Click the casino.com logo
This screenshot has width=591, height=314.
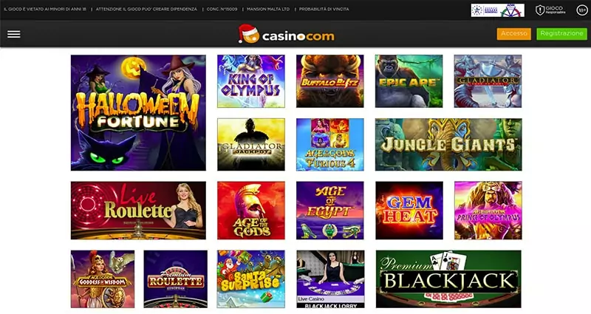tap(287, 34)
